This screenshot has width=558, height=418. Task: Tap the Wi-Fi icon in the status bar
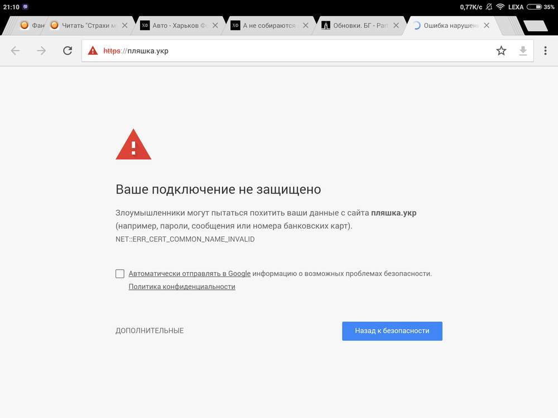[500, 7]
